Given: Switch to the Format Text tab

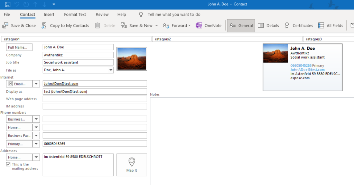Looking at the screenshot, I should (75, 14).
